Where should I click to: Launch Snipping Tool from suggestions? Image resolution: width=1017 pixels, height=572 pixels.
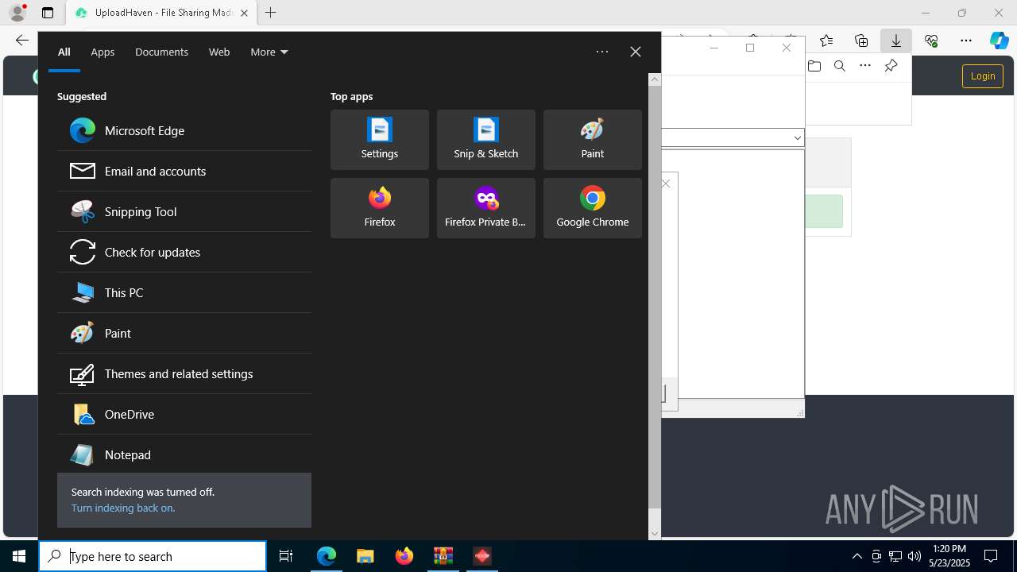[184, 211]
